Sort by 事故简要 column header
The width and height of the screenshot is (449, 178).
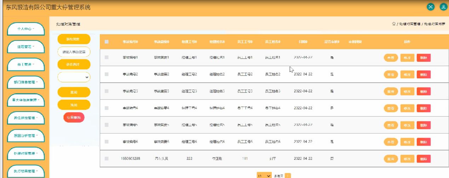point(162,42)
